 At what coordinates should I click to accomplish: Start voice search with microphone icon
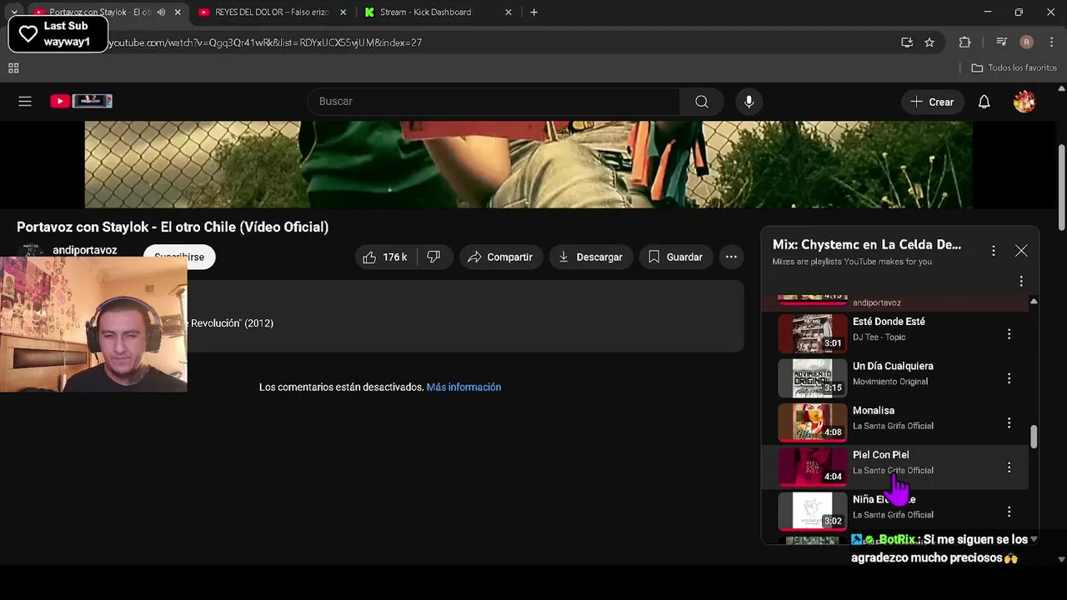[749, 101]
